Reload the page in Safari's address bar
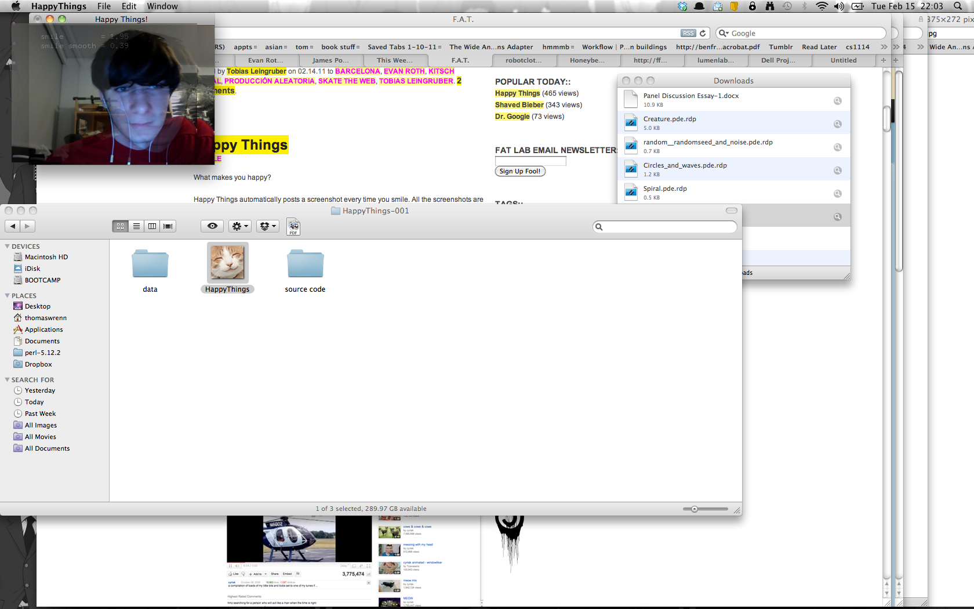 (x=703, y=34)
